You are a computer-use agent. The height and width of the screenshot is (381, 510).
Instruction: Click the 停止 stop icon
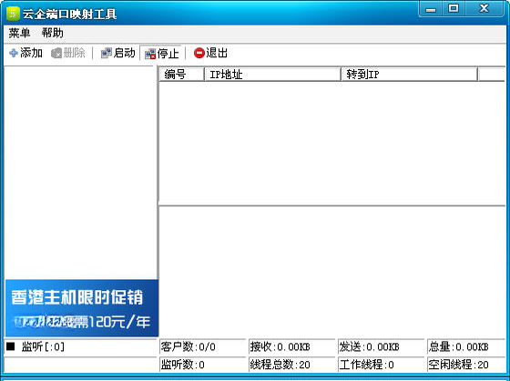pos(150,54)
